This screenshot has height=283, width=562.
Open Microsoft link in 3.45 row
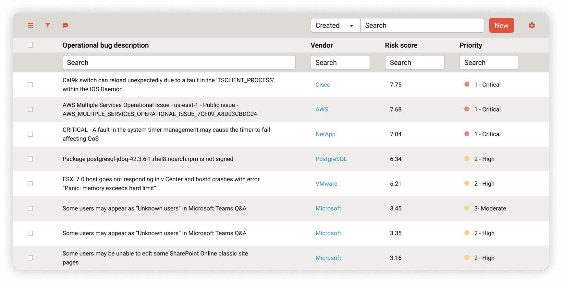pos(328,209)
